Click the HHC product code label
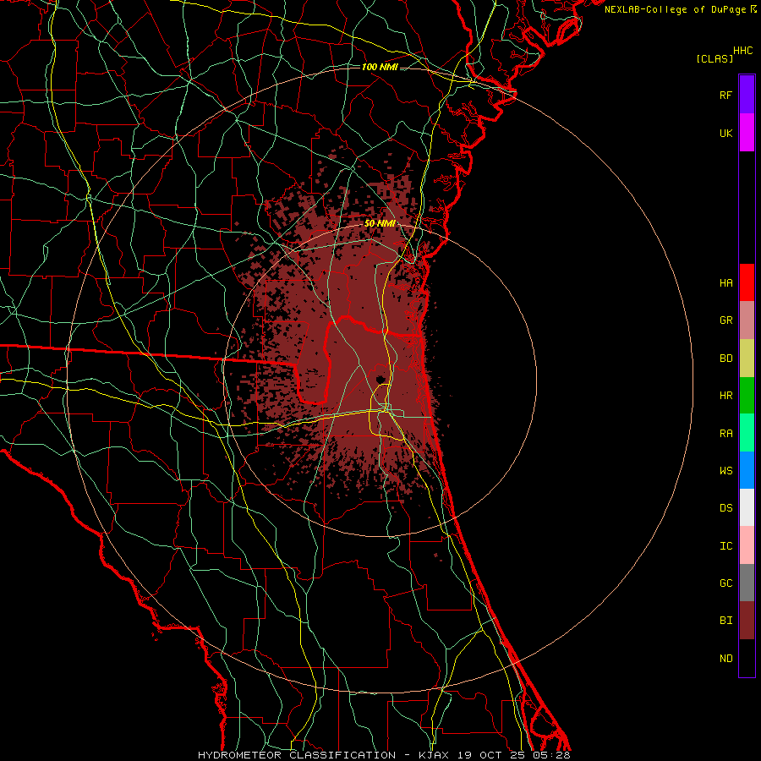This screenshot has height=761, width=761. click(x=743, y=51)
